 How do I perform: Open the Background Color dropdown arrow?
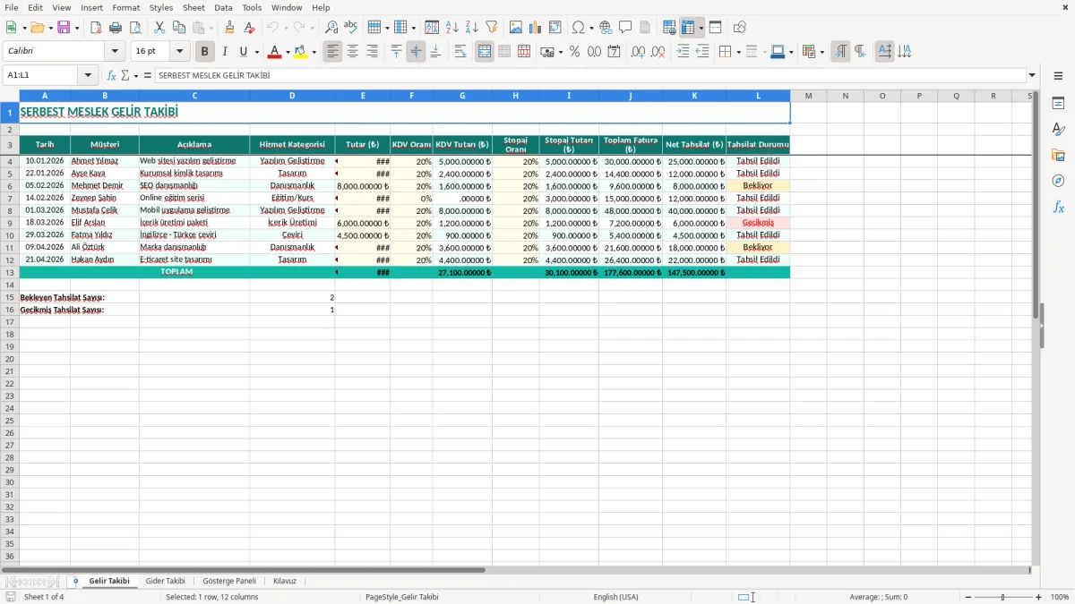point(314,52)
